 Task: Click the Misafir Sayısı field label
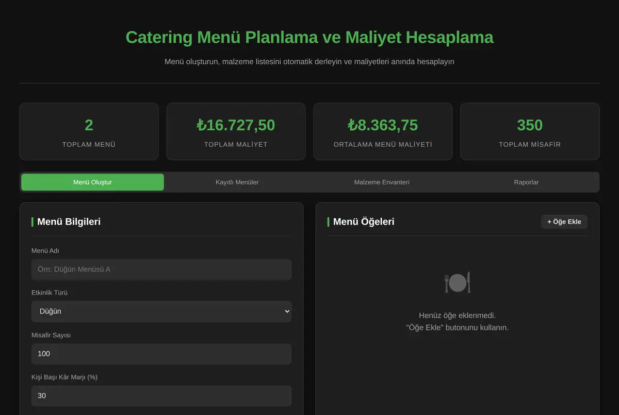[x=51, y=335]
